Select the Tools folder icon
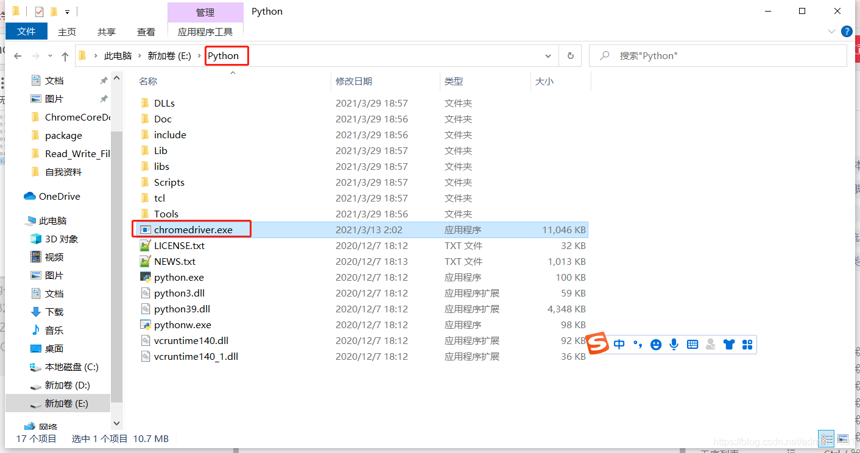The height and width of the screenshot is (453, 860). [x=145, y=214]
